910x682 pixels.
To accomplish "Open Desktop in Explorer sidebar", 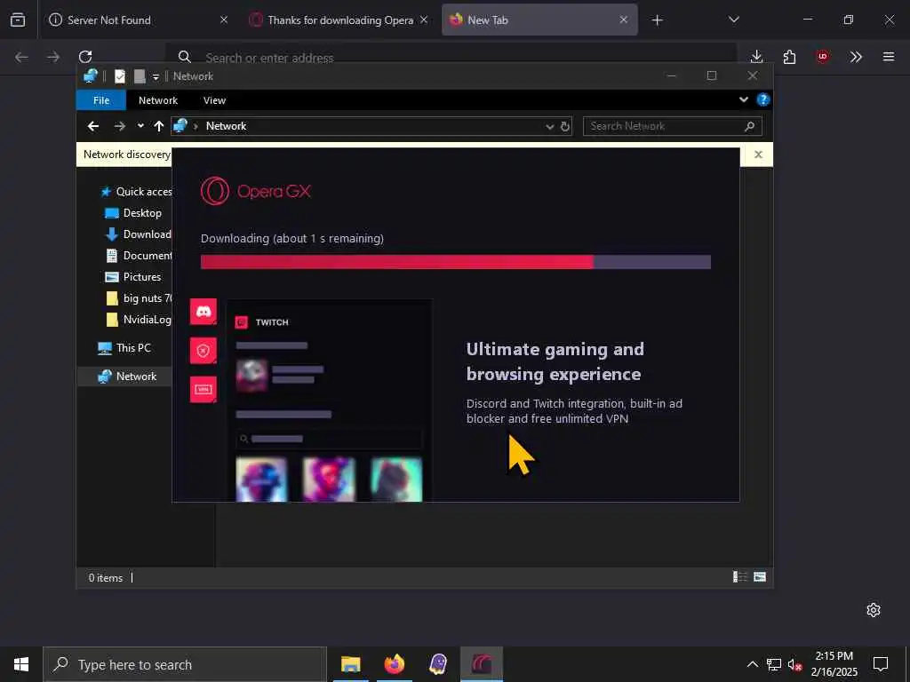I will coord(133,213).
